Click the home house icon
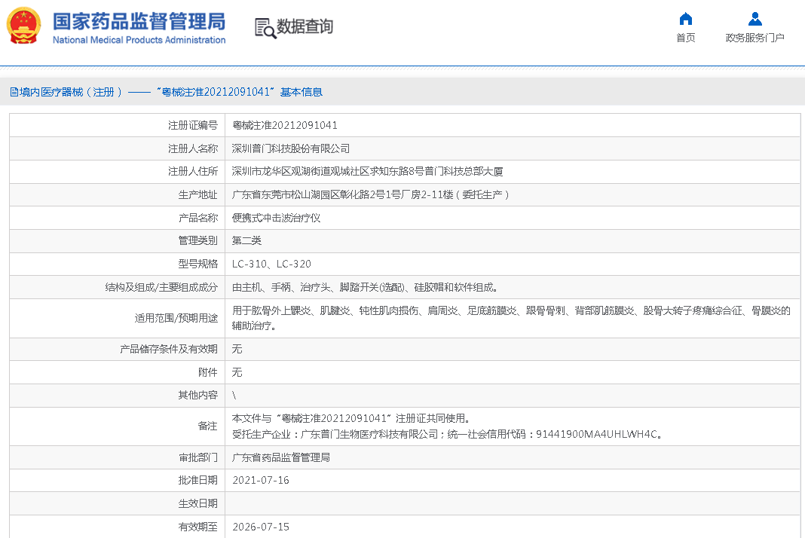This screenshot has height=538, width=805. coord(685,19)
